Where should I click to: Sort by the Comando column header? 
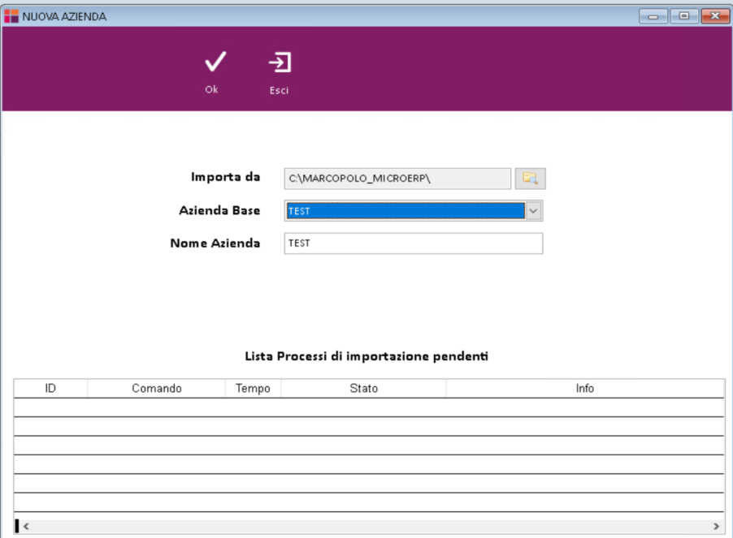click(x=156, y=389)
